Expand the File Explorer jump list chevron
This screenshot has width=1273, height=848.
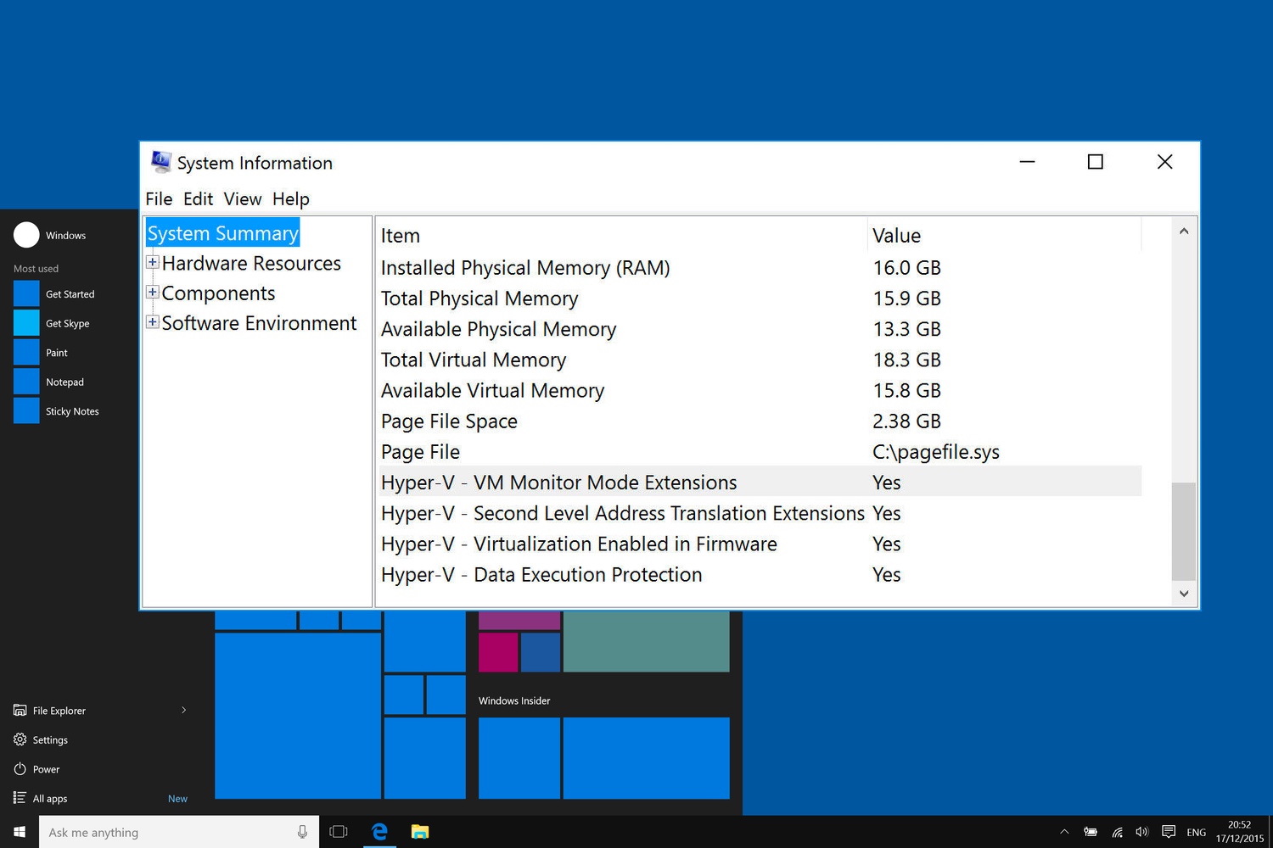[x=184, y=710]
